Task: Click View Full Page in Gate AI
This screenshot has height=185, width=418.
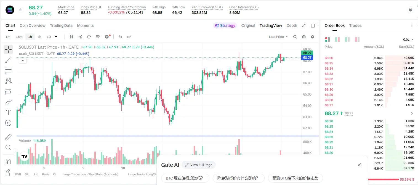Action: [199, 165]
